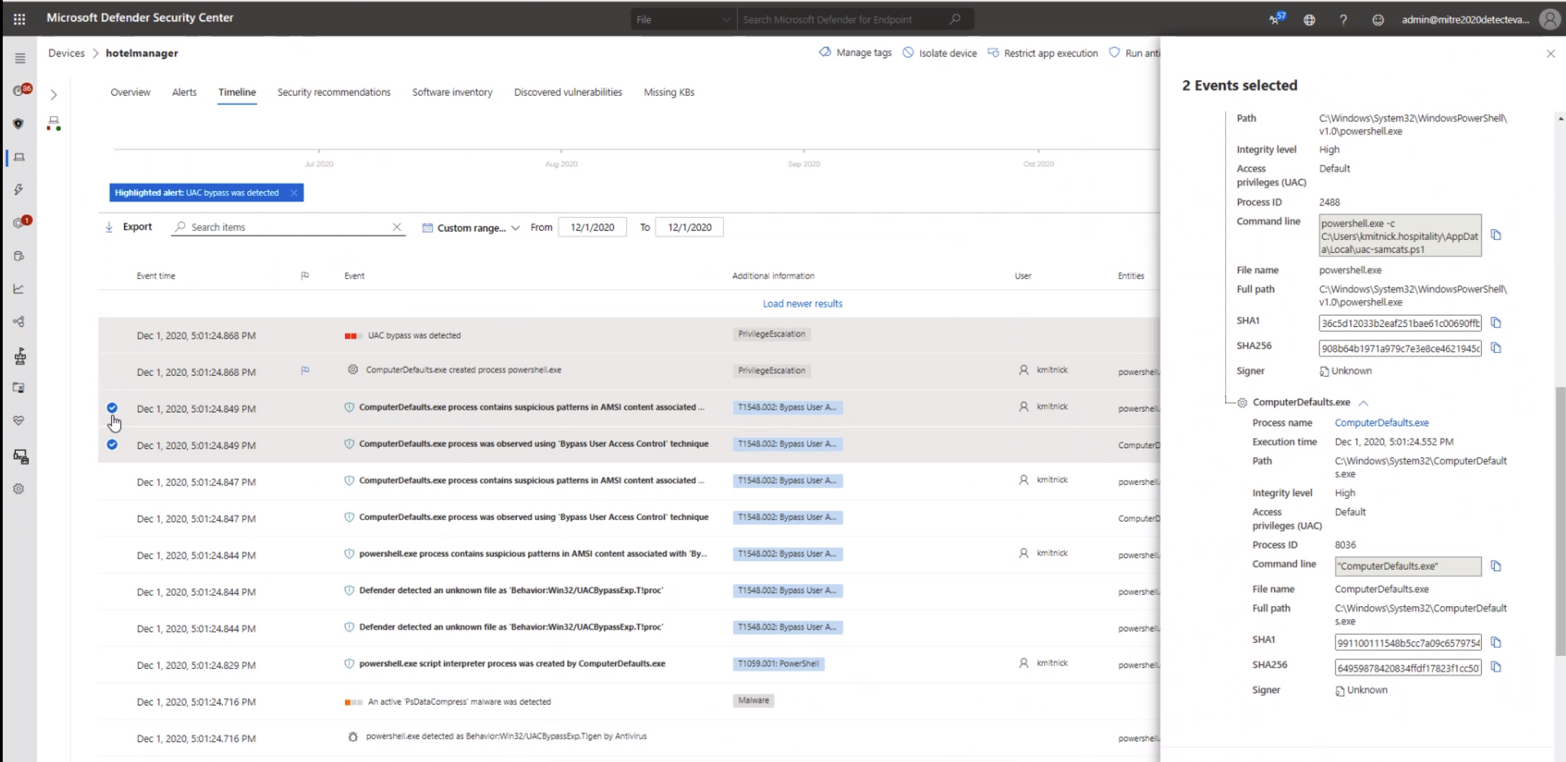Uncheck the 5:01:24.849 AMSI content event
Image resolution: width=1566 pixels, height=762 pixels.
(x=112, y=408)
